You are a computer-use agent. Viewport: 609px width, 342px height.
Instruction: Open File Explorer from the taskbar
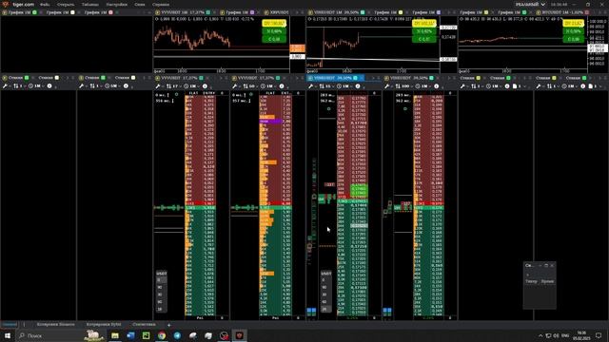tap(115, 335)
